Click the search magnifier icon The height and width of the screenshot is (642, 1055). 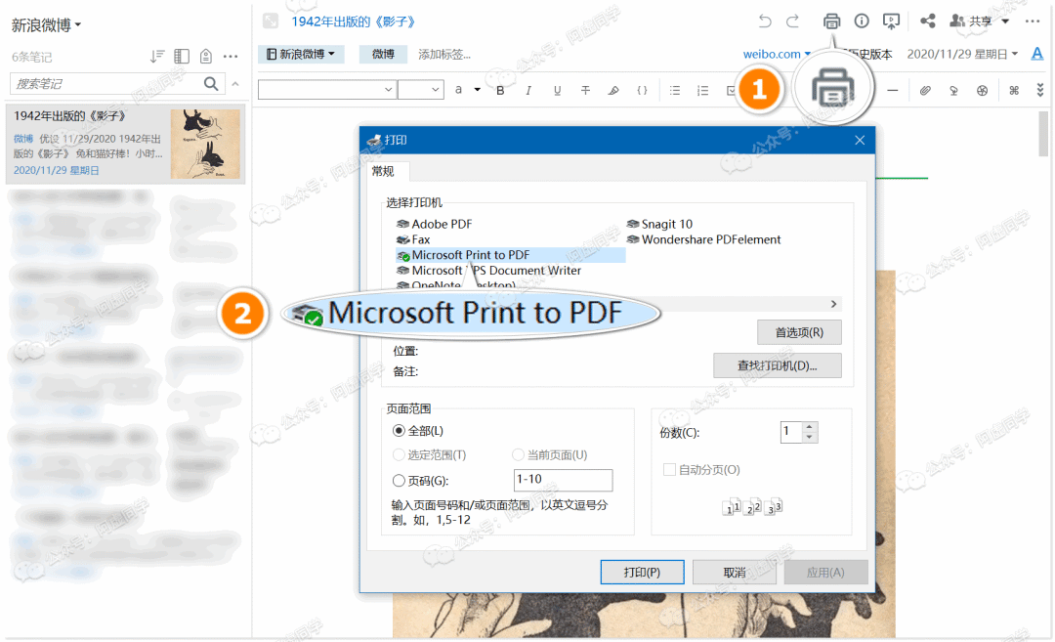coord(211,83)
